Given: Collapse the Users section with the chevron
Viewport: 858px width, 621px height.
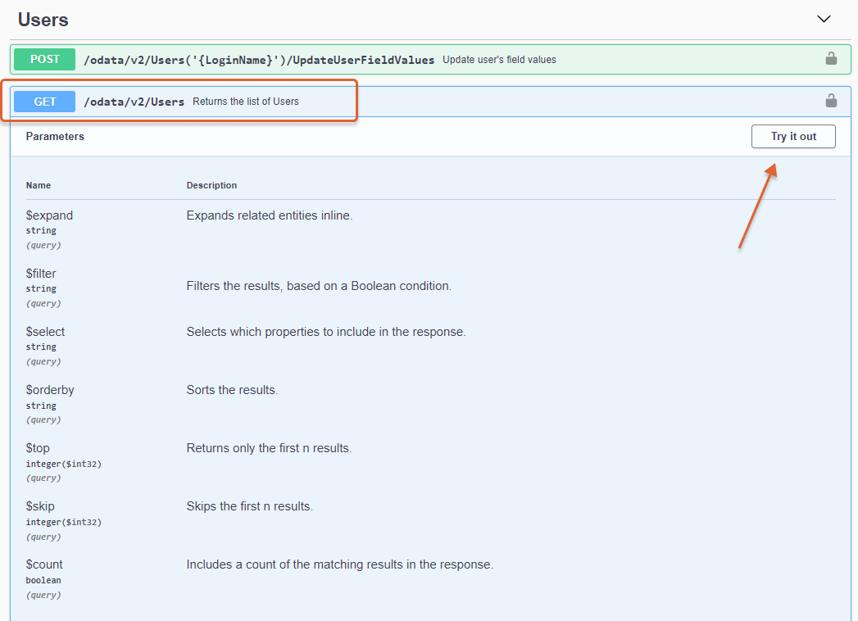Looking at the screenshot, I should pyautogui.click(x=824, y=19).
